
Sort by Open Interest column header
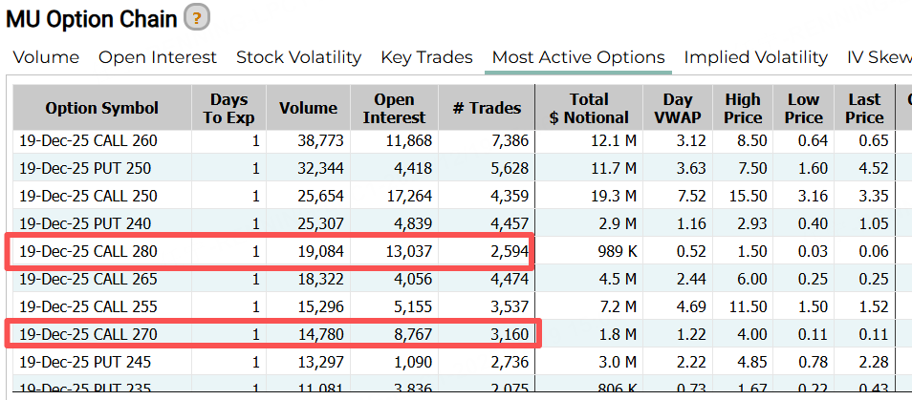394,108
